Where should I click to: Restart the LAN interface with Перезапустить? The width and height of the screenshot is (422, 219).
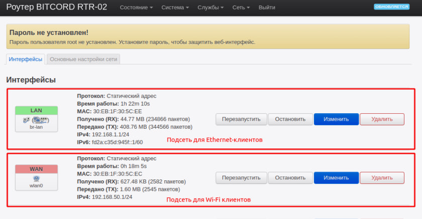[x=241, y=119]
